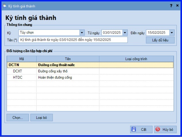Open the Từ ngày date picker arrow
Screen dimensions: 182x137
pyautogui.click(x=125, y=33)
